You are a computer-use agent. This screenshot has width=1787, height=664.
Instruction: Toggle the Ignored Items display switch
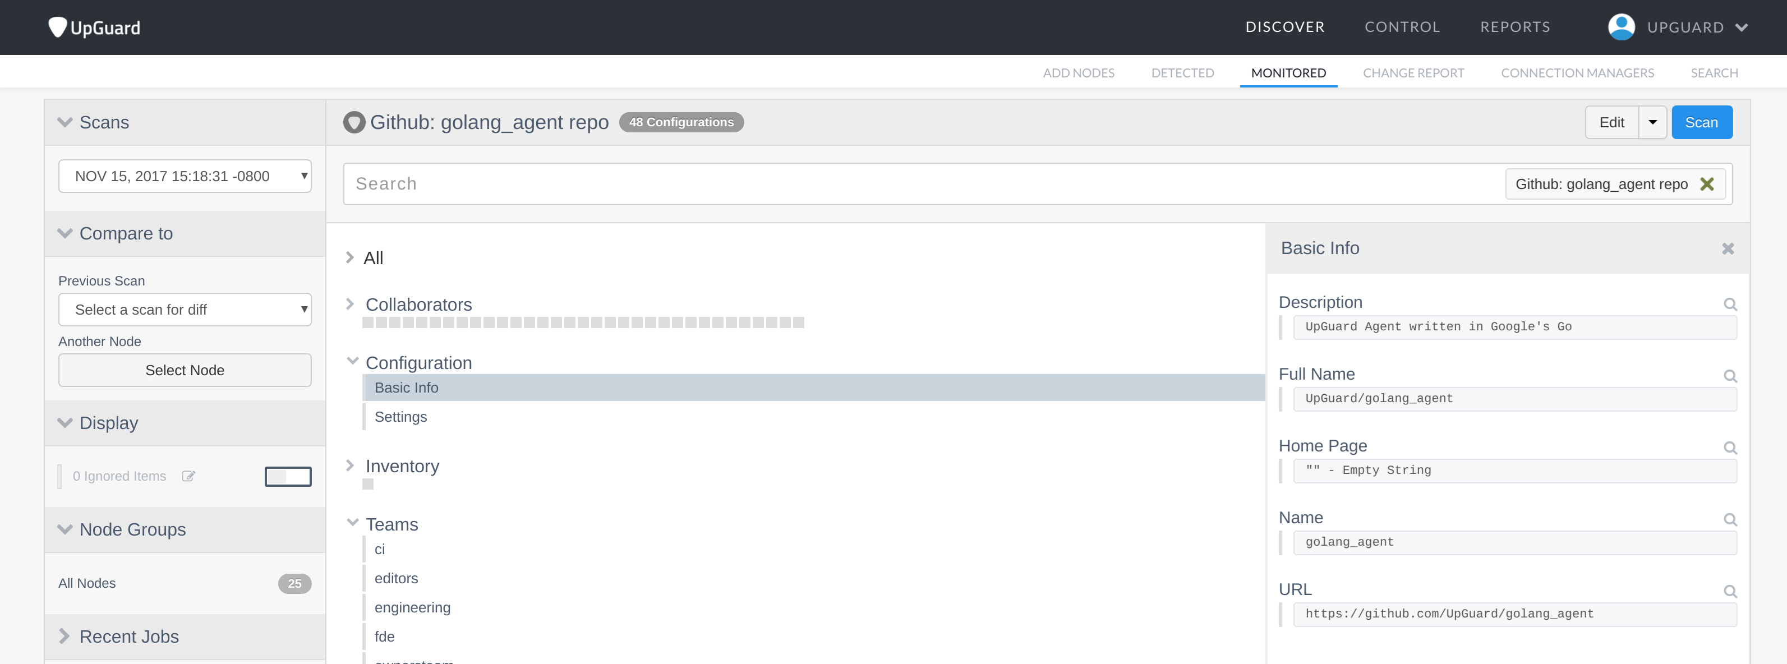pos(288,477)
